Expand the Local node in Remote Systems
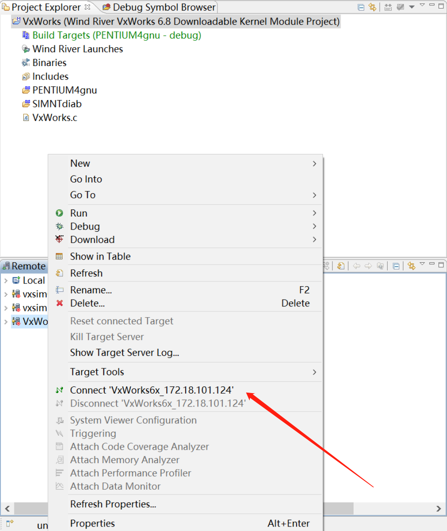 tap(6, 281)
